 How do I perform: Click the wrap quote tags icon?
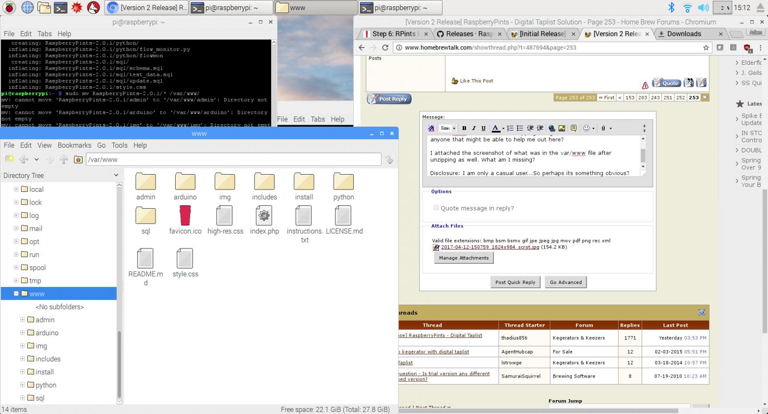click(574, 128)
